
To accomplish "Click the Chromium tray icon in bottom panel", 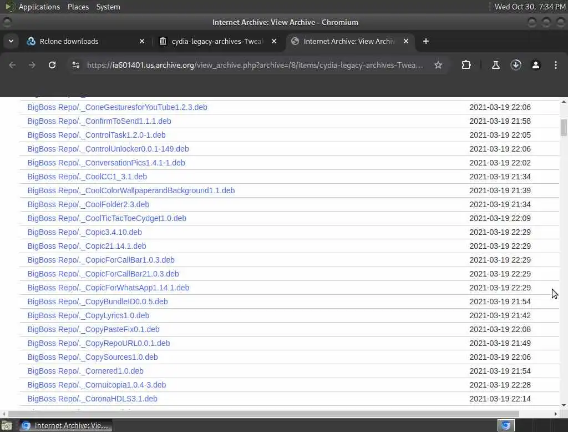I will 506,425.
